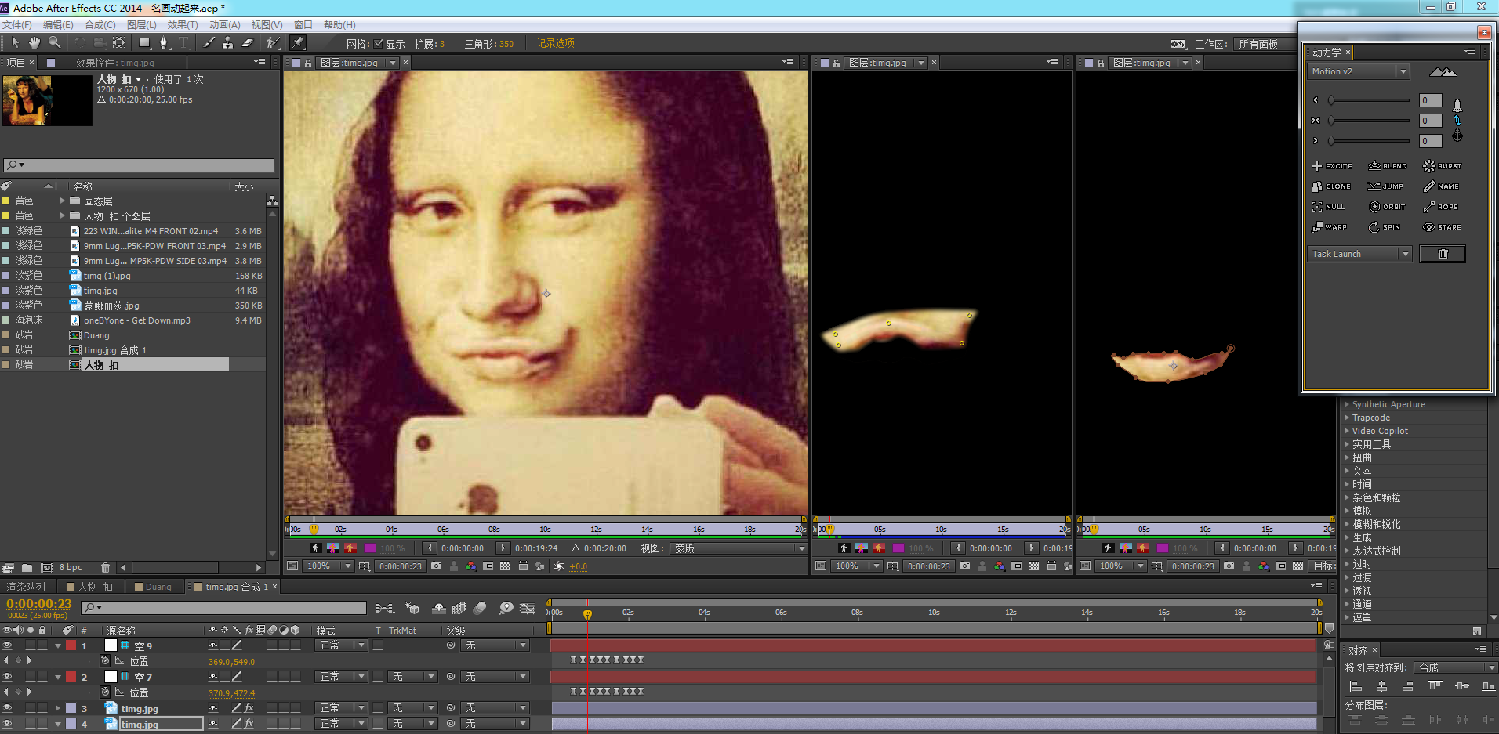Click the STARE tool in Motion panel

point(1443,227)
